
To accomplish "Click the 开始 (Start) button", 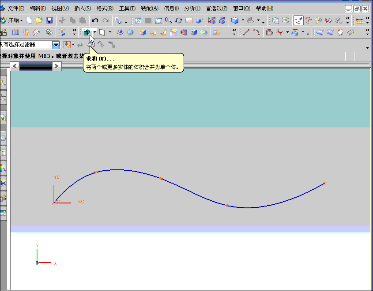I will [x=12, y=20].
